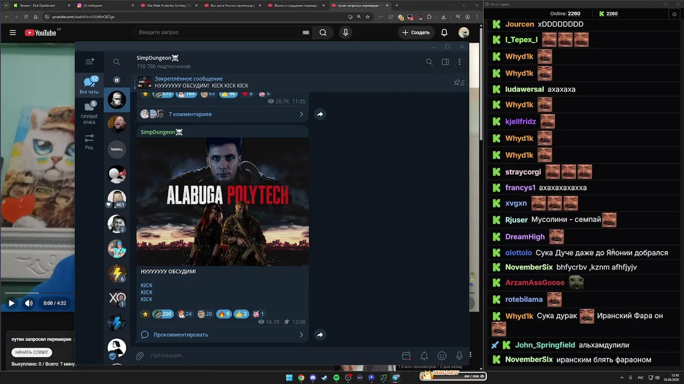Mute the YouTube video volume
The width and height of the screenshot is (684, 384).
(29, 303)
